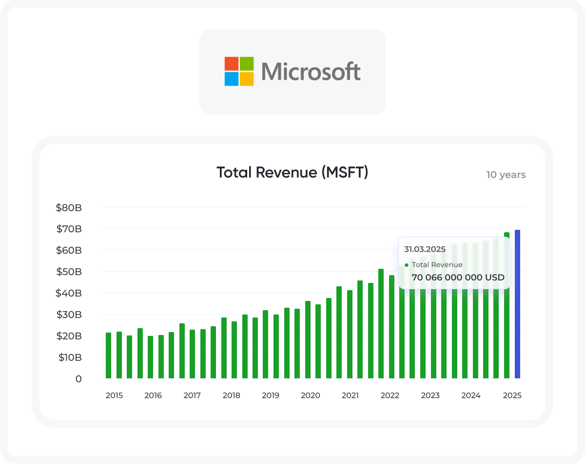Screen dimensions: 585x464
Task: Select the last green bar before the blue bar
Action: pyautogui.click(x=507, y=305)
